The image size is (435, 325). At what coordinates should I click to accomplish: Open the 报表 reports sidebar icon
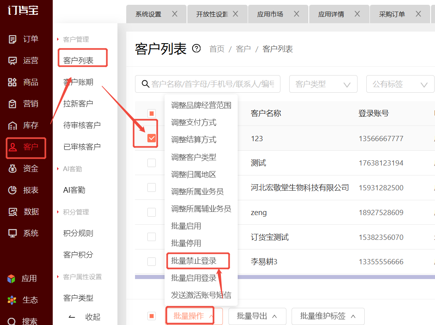(x=12, y=190)
